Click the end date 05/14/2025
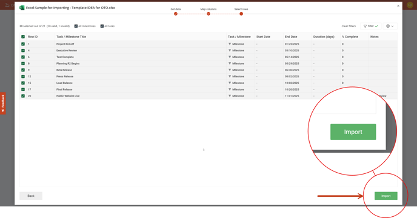 coord(292,57)
